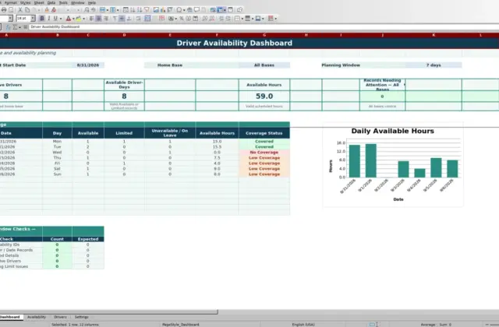Apply the yellow background highlight color

(x=78, y=19)
